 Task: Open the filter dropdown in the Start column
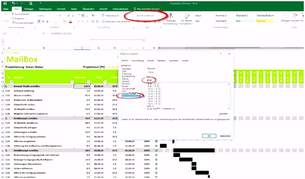105,82
